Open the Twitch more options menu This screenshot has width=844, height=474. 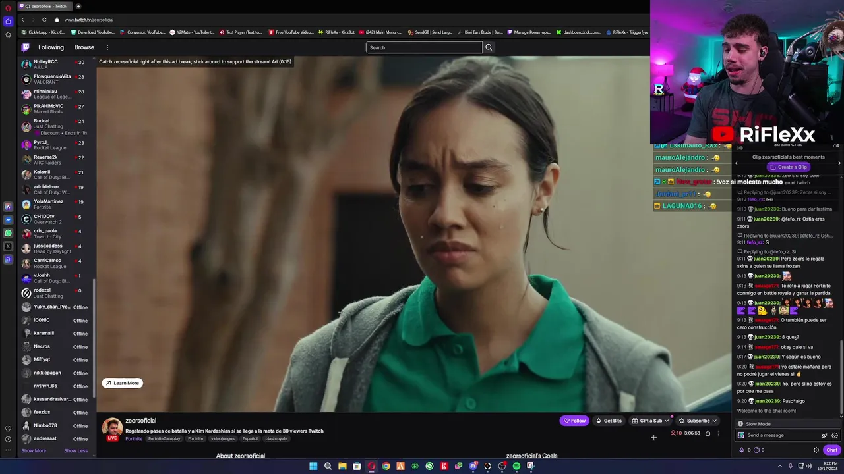(x=107, y=47)
